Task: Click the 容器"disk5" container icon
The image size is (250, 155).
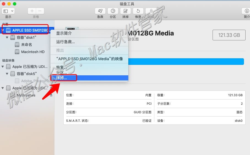Action: (13, 74)
